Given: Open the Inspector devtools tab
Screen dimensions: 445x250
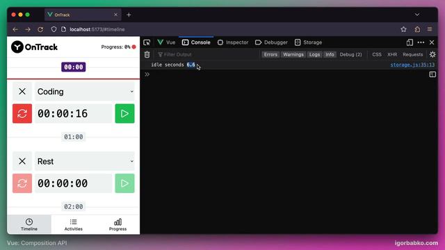Looking at the screenshot, I should click(233, 42).
